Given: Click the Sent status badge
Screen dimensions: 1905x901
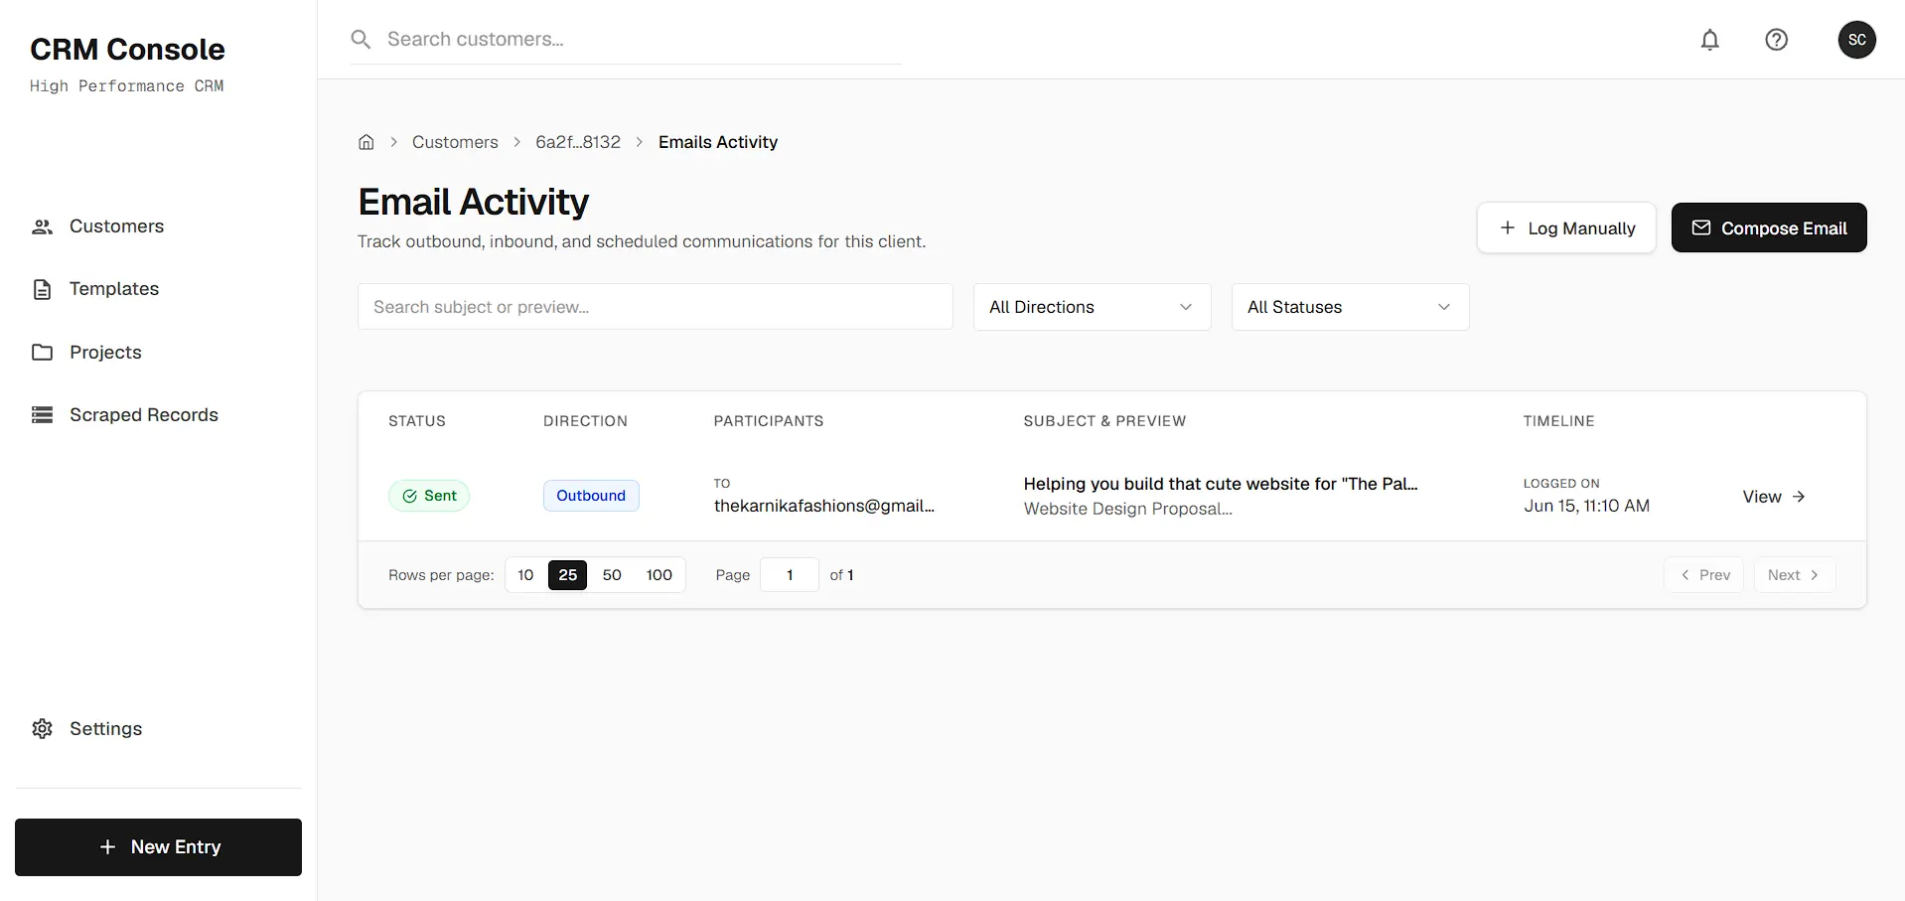Looking at the screenshot, I should pos(429,496).
